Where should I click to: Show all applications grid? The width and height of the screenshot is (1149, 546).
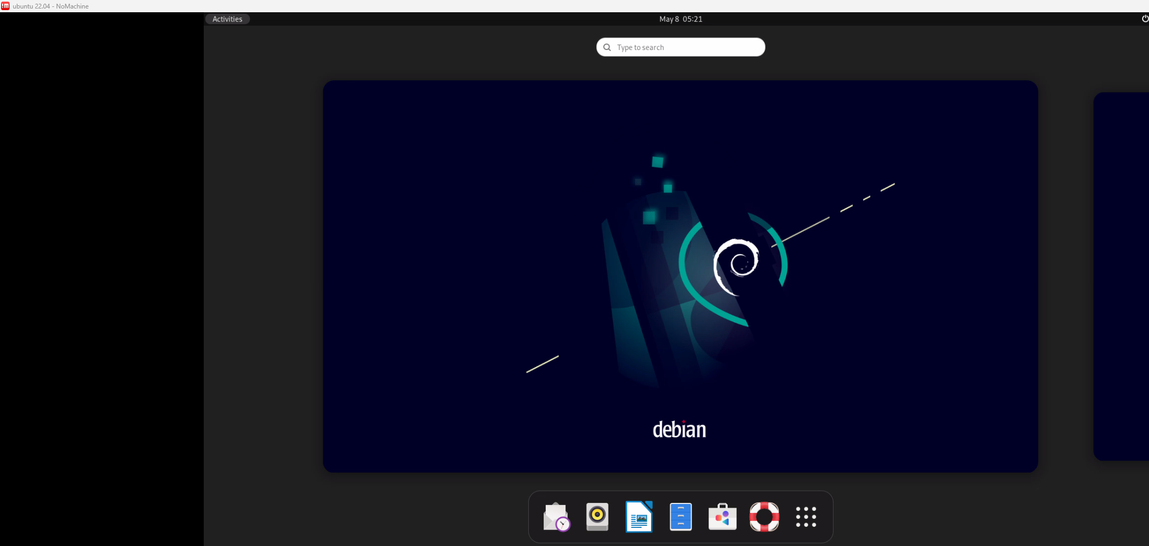click(x=806, y=517)
